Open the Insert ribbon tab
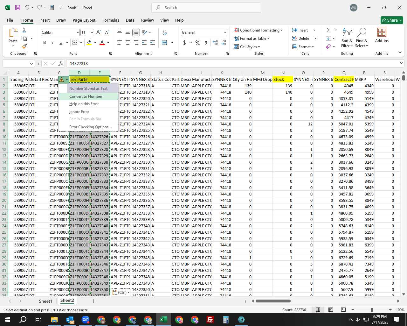Image resolution: width=407 pixels, height=326 pixels. [45, 20]
